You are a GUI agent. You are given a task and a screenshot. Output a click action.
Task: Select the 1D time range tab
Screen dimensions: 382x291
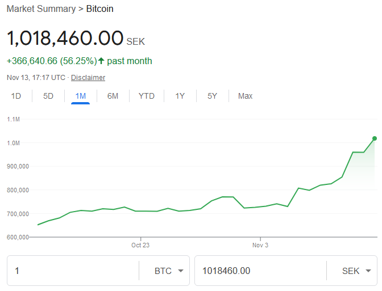pos(16,96)
